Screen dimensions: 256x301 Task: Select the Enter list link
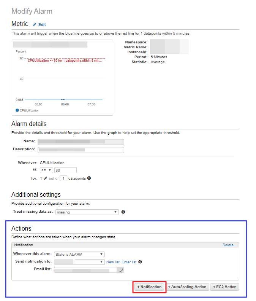(x=129, y=262)
